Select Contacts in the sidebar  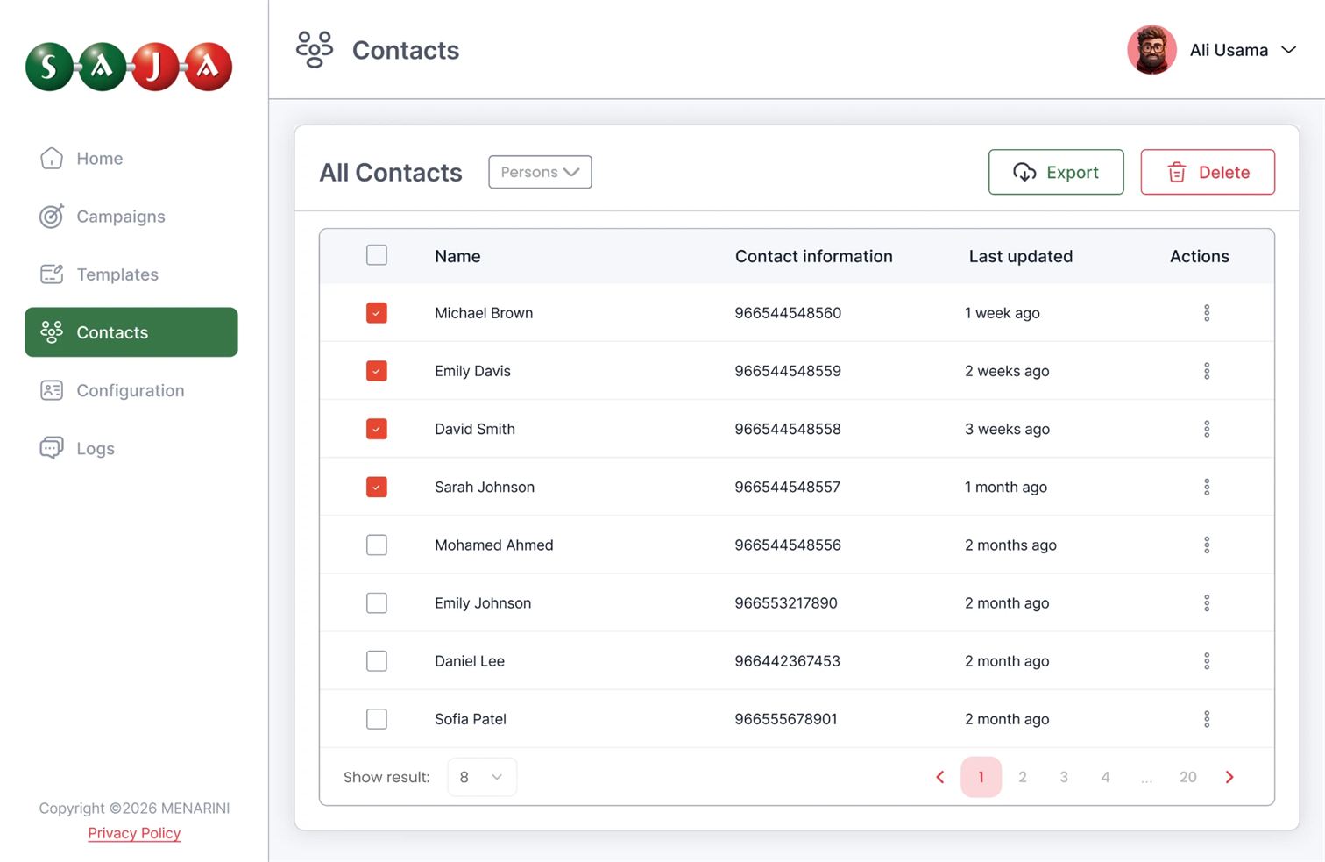[131, 332]
